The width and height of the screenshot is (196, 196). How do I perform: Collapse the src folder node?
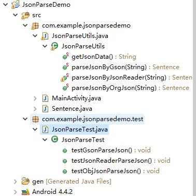click(16, 15)
